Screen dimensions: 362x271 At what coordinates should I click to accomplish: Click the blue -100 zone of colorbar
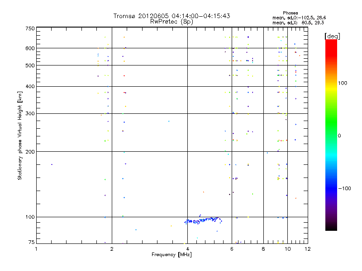coord(331,188)
